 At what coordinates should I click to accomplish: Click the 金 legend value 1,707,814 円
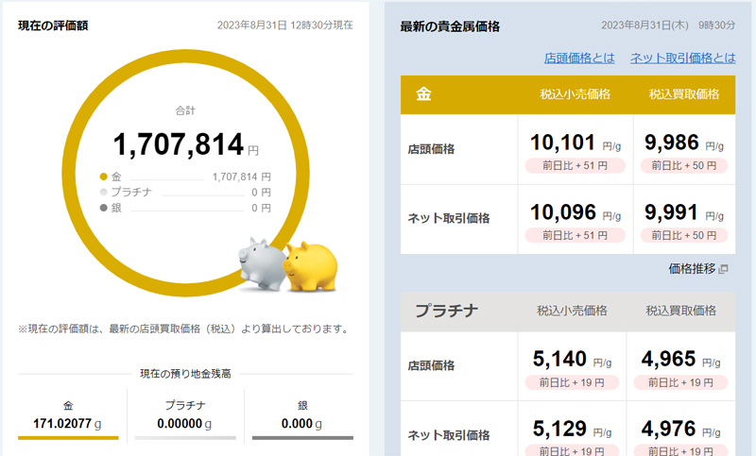pyautogui.click(x=242, y=177)
